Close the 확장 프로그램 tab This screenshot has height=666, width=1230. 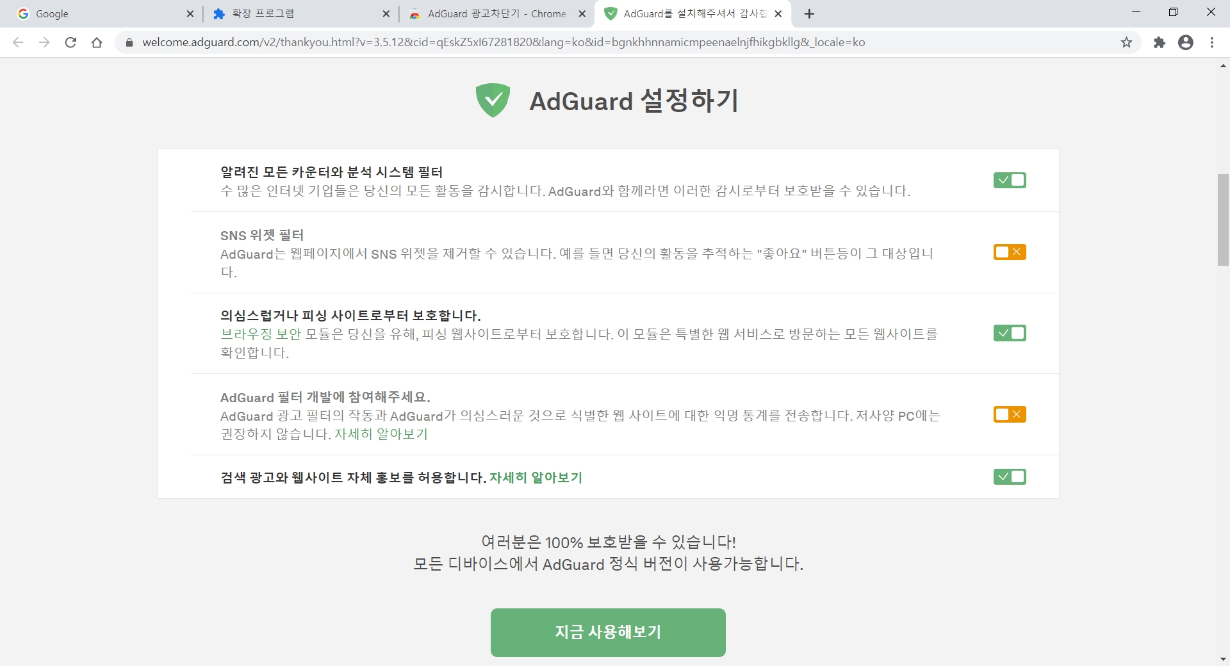pyautogui.click(x=386, y=13)
